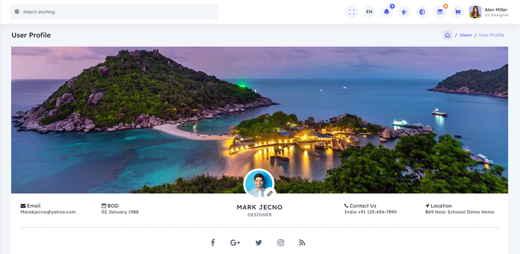The image size is (520, 254).
Task: Edit profile photo with pencil icon
Action: (x=269, y=194)
